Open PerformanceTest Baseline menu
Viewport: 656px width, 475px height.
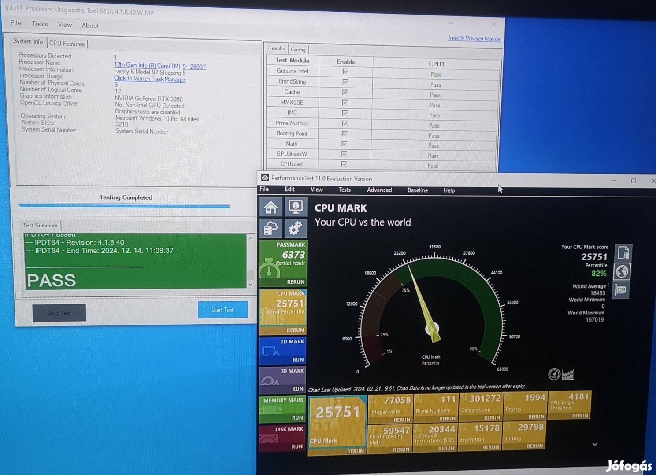(x=418, y=190)
